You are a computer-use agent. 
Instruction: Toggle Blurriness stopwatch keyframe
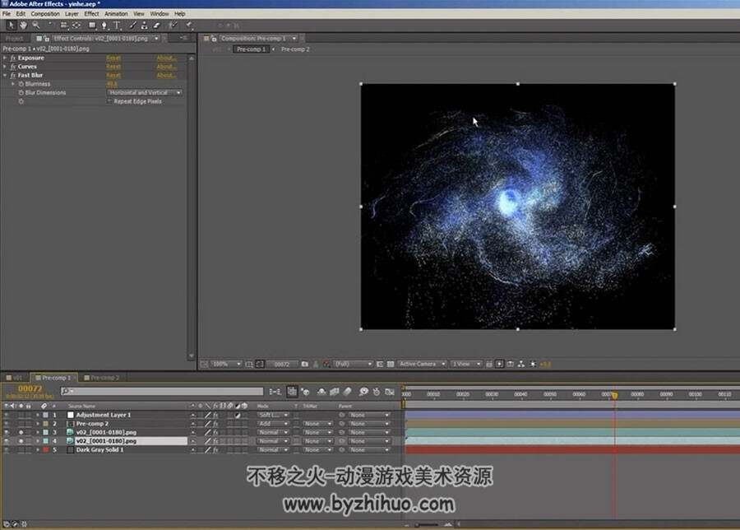tap(21, 84)
